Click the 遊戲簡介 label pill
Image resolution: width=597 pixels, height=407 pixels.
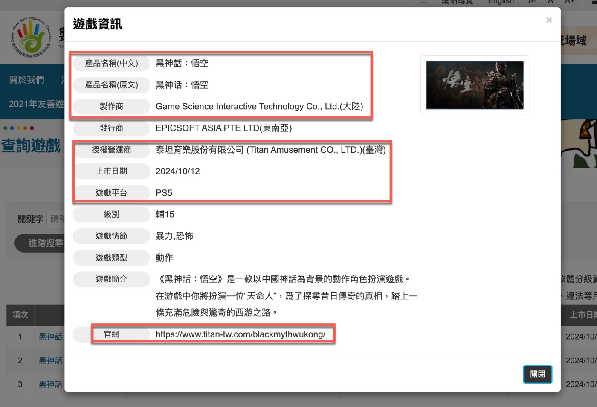(x=111, y=279)
